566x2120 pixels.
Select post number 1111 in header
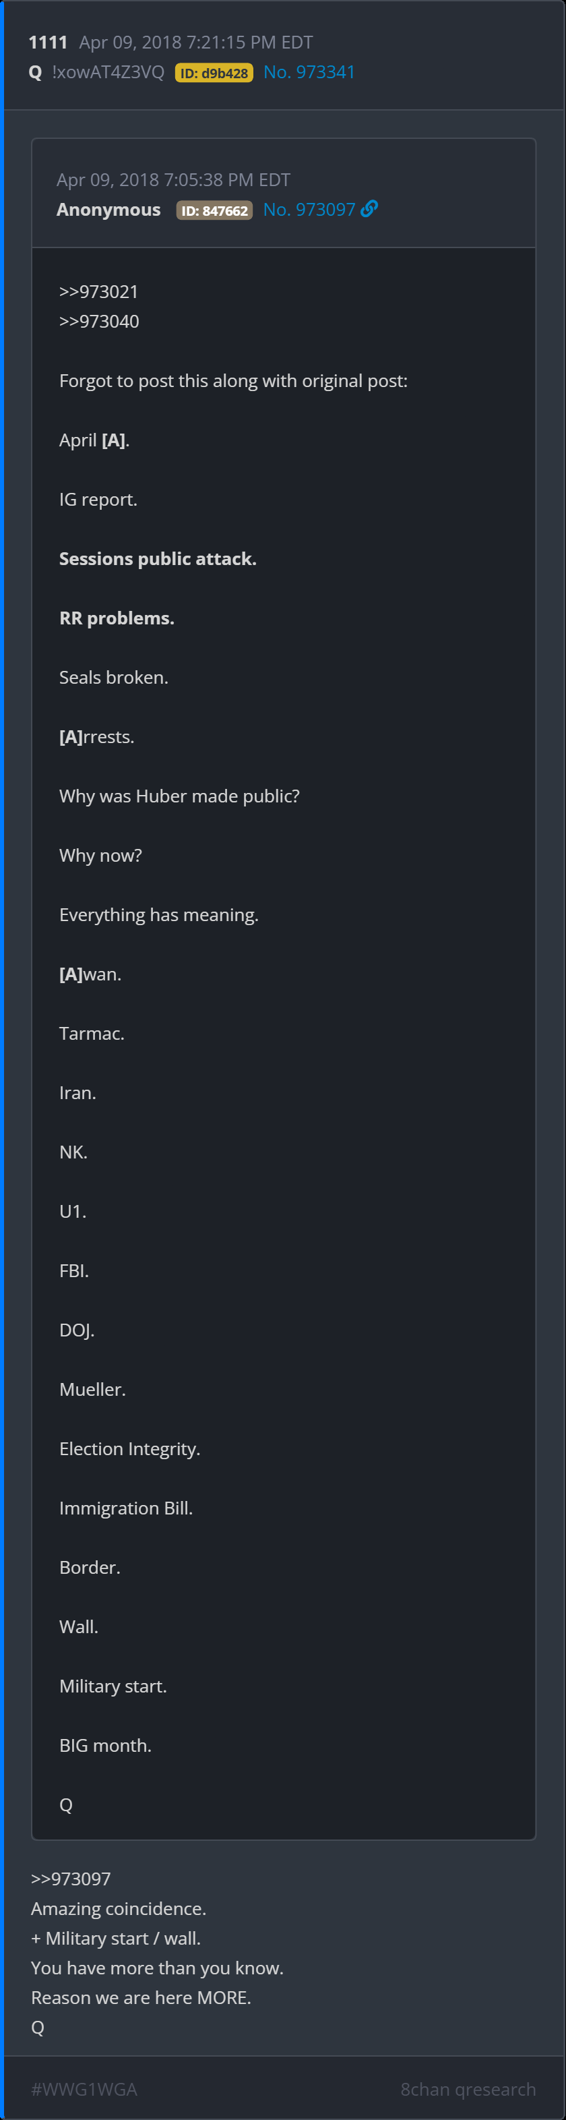click(x=48, y=42)
